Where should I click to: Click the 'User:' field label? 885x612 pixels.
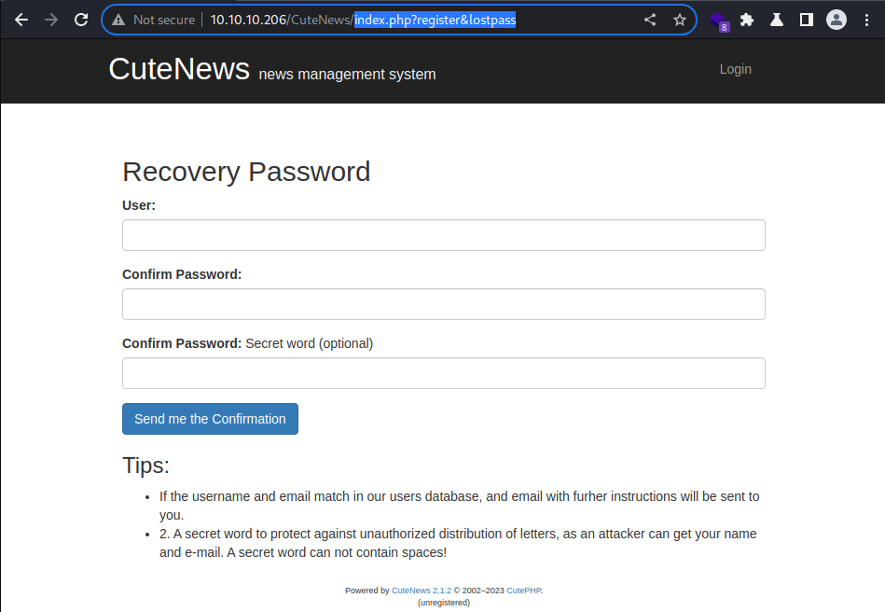[x=139, y=205]
